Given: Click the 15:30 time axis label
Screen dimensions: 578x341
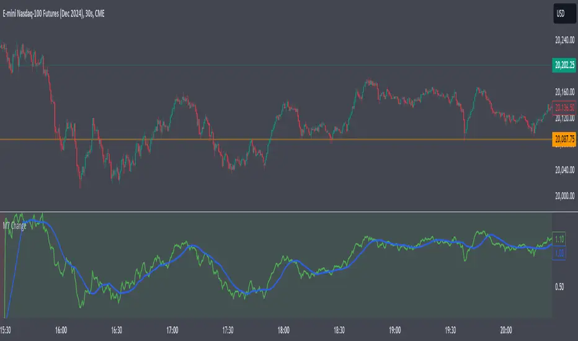Looking at the screenshot, I should (x=10, y=330).
